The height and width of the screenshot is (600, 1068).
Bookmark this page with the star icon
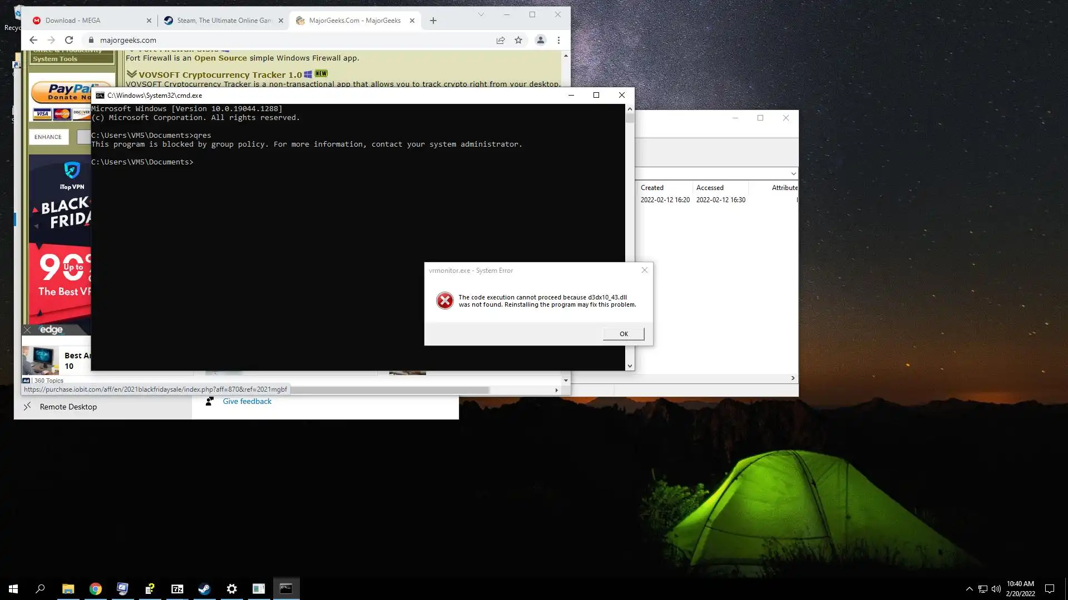pyautogui.click(x=518, y=40)
